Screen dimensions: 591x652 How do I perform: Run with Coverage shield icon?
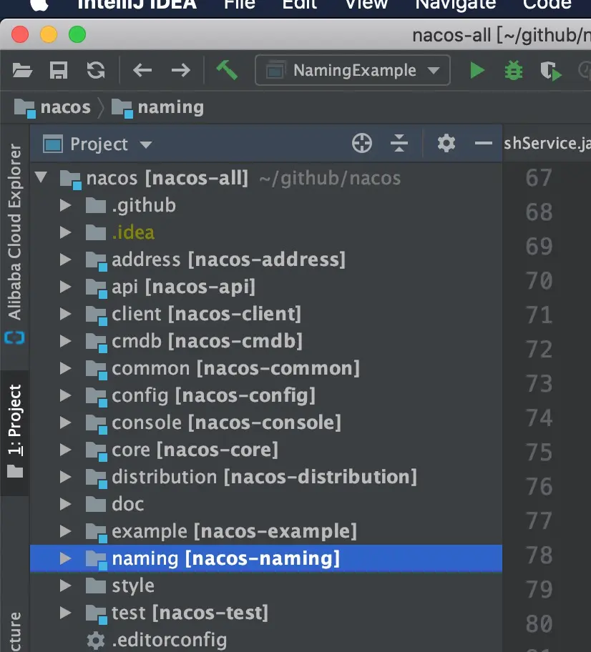pos(551,71)
